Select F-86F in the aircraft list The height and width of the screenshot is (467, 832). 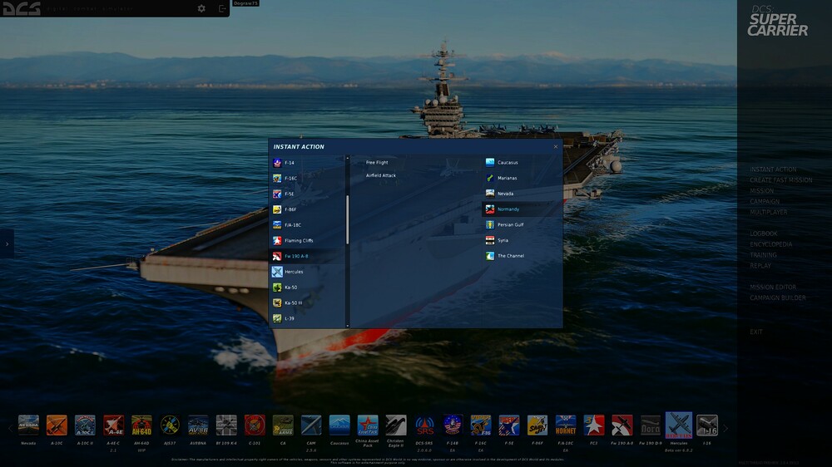(x=307, y=209)
